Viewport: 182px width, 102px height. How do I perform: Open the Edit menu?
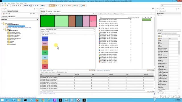(x=5, y=3)
